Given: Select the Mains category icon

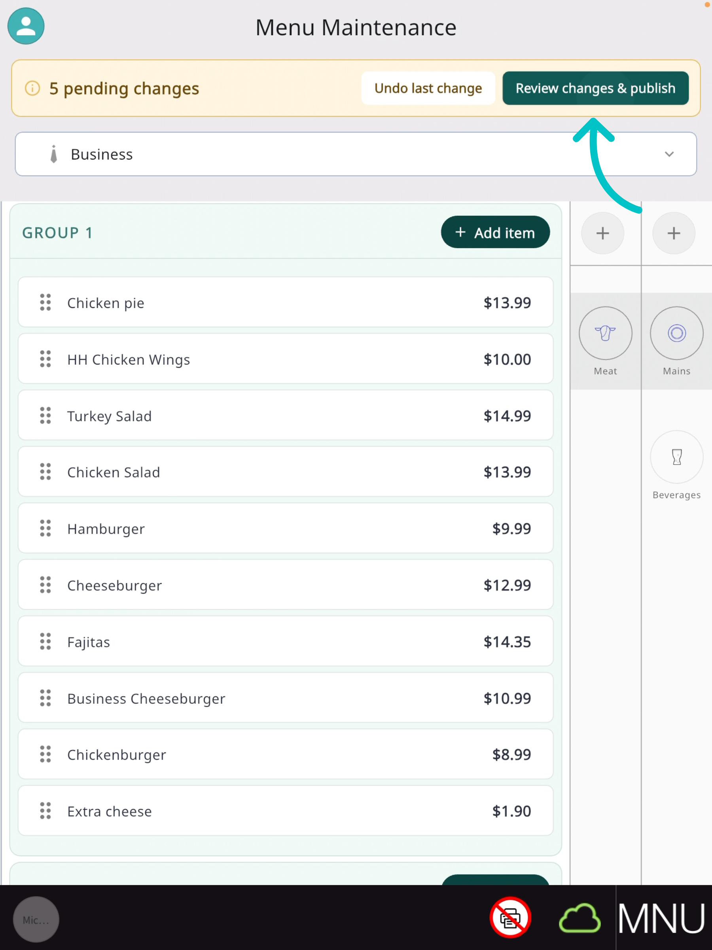Looking at the screenshot, I should 676,333.
